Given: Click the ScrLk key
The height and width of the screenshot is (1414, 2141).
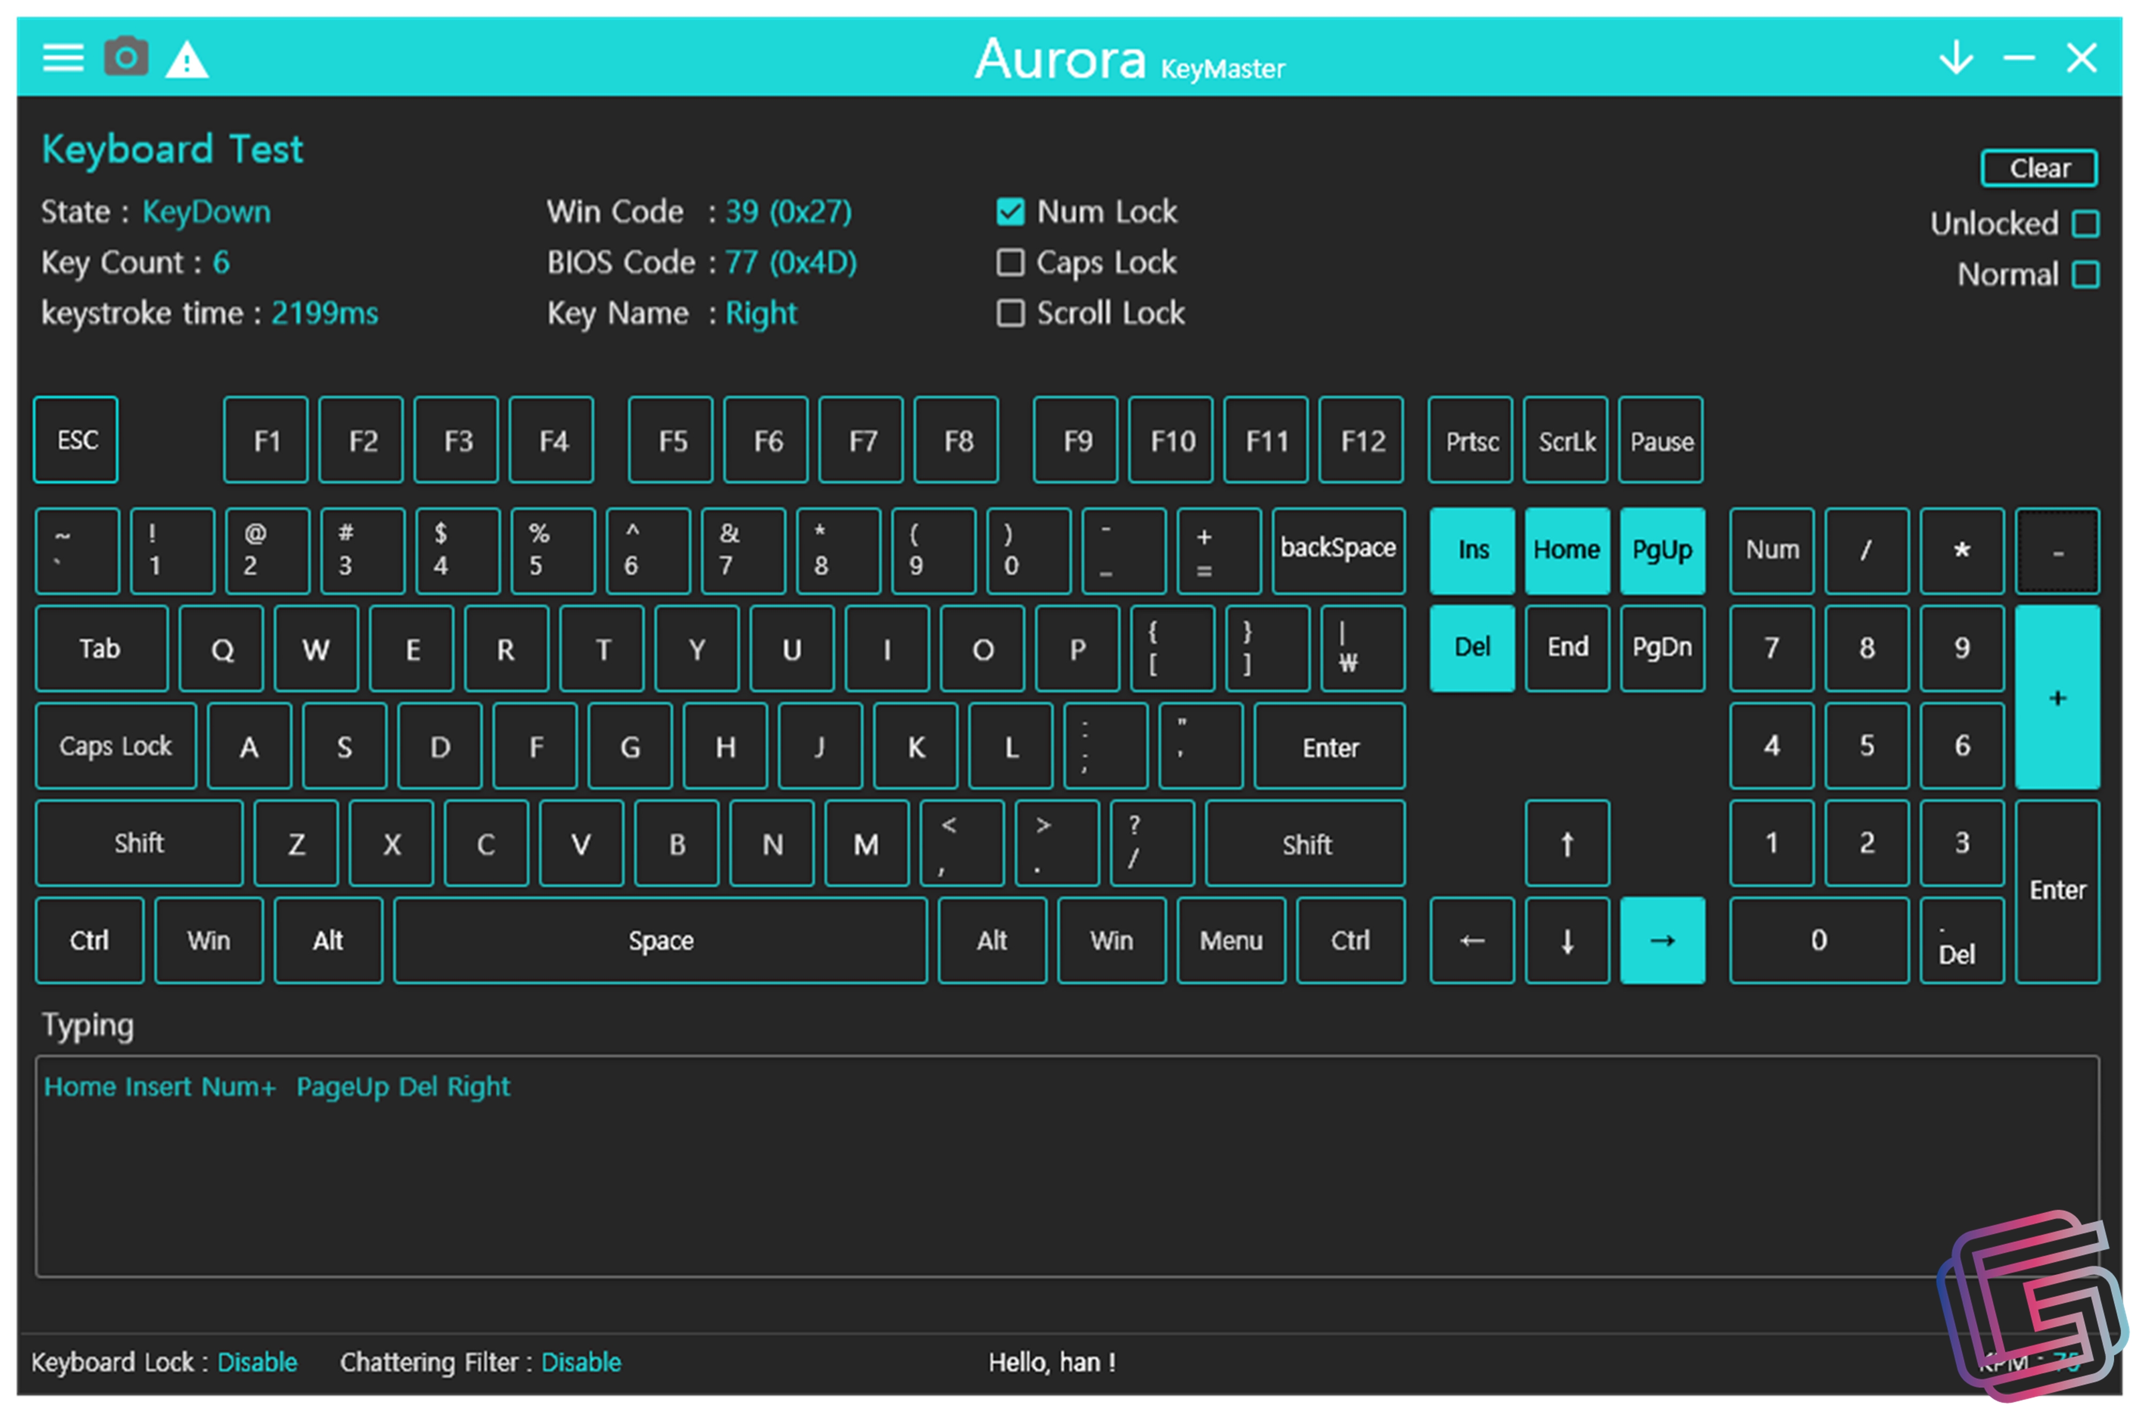Looking at the screenshot, I should (1567, 440).
